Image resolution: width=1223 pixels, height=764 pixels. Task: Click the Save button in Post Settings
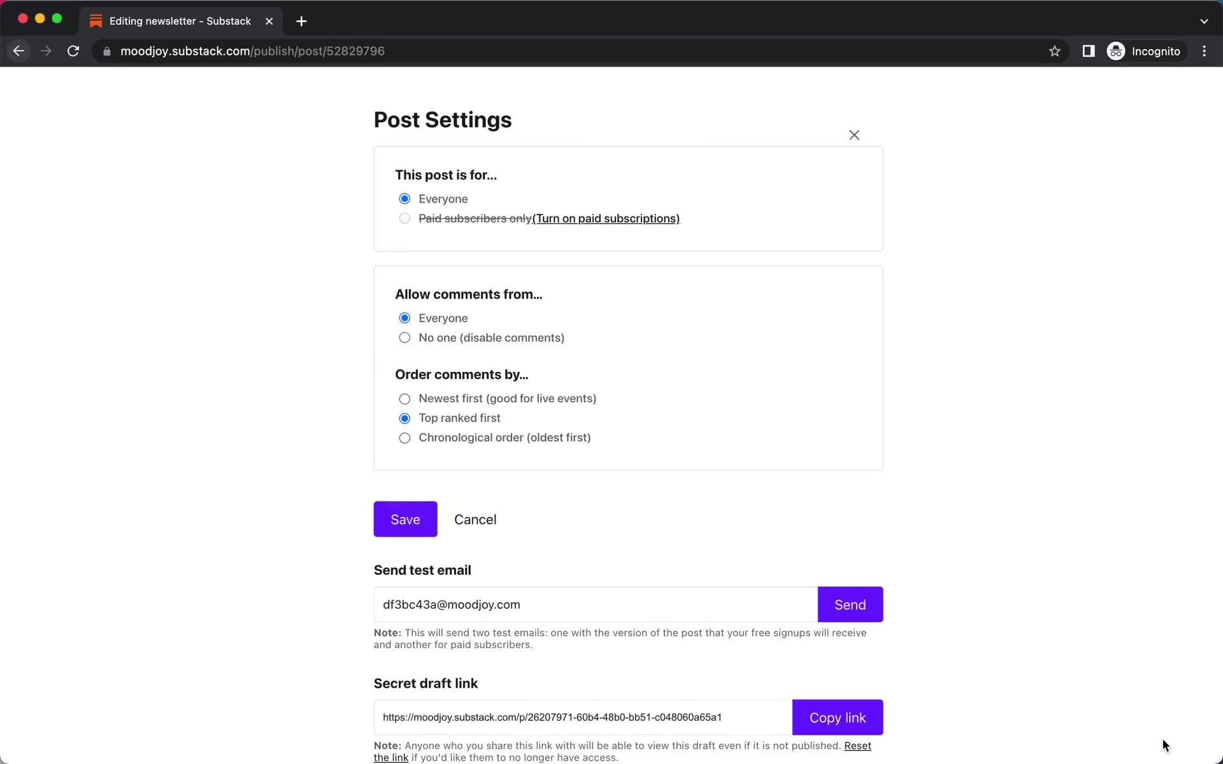[405, 520]
